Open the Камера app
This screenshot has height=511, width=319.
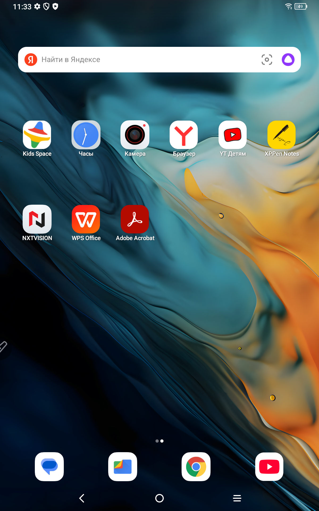click(x=135, y=135)
